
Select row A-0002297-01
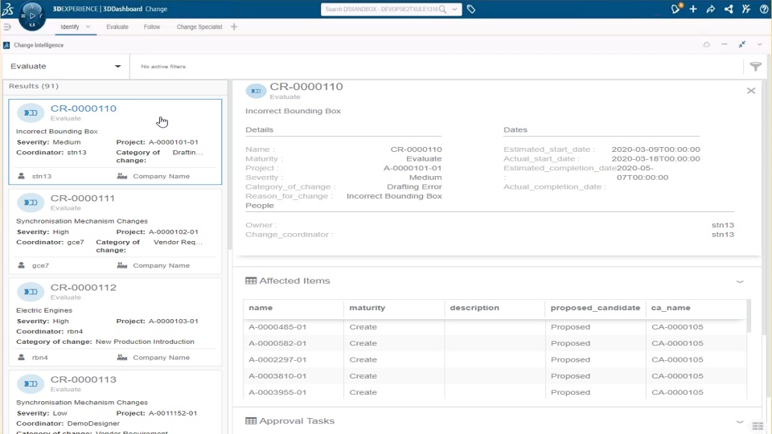[495, 359]
